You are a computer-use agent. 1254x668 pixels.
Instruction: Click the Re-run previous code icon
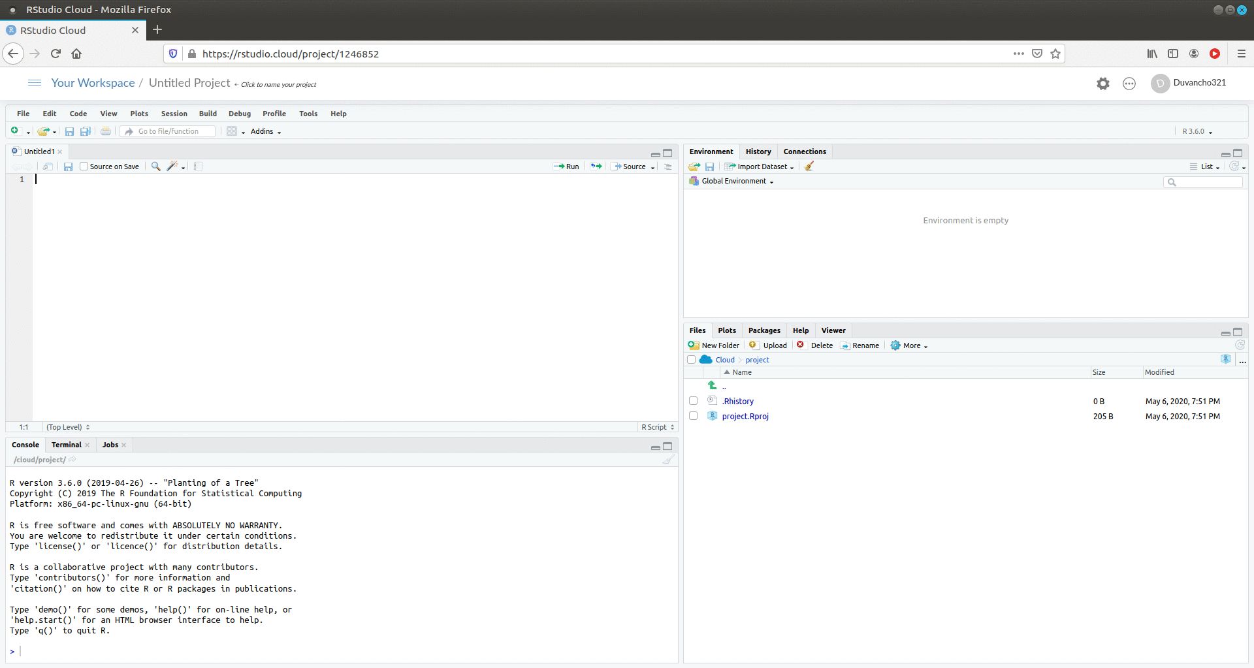pyautogui.click(x=596, y=167)
